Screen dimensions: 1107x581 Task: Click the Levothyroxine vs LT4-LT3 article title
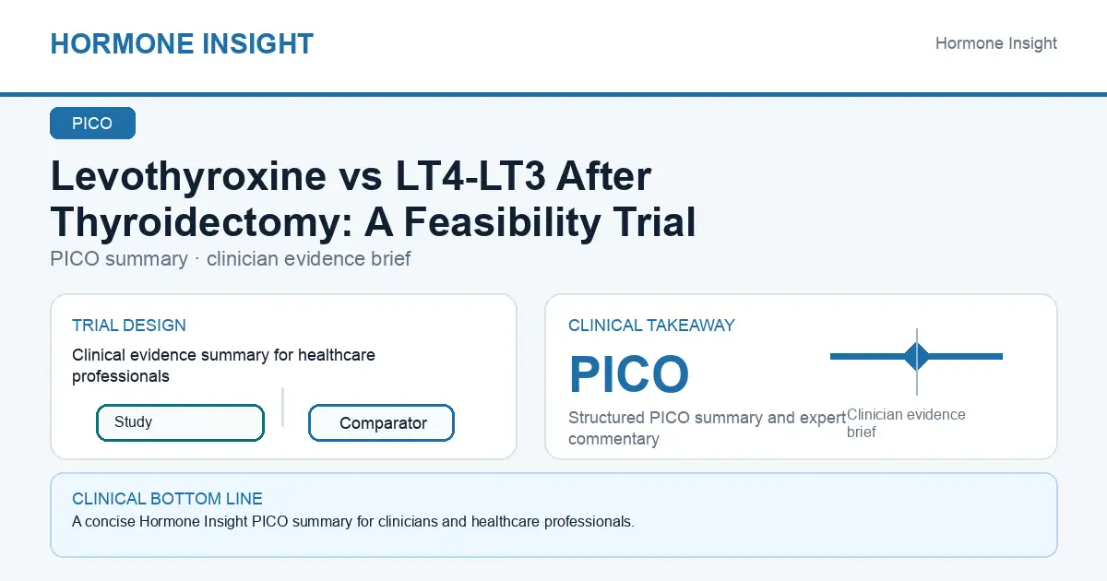[x=373, y=199]
